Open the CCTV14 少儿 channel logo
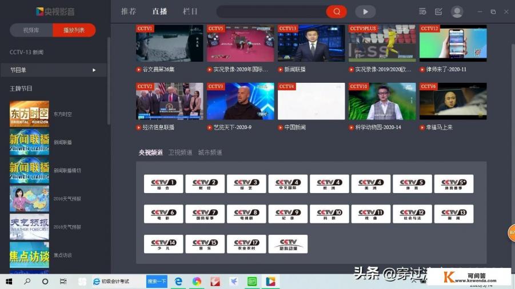Screen dimensions: 515x289 163,244
